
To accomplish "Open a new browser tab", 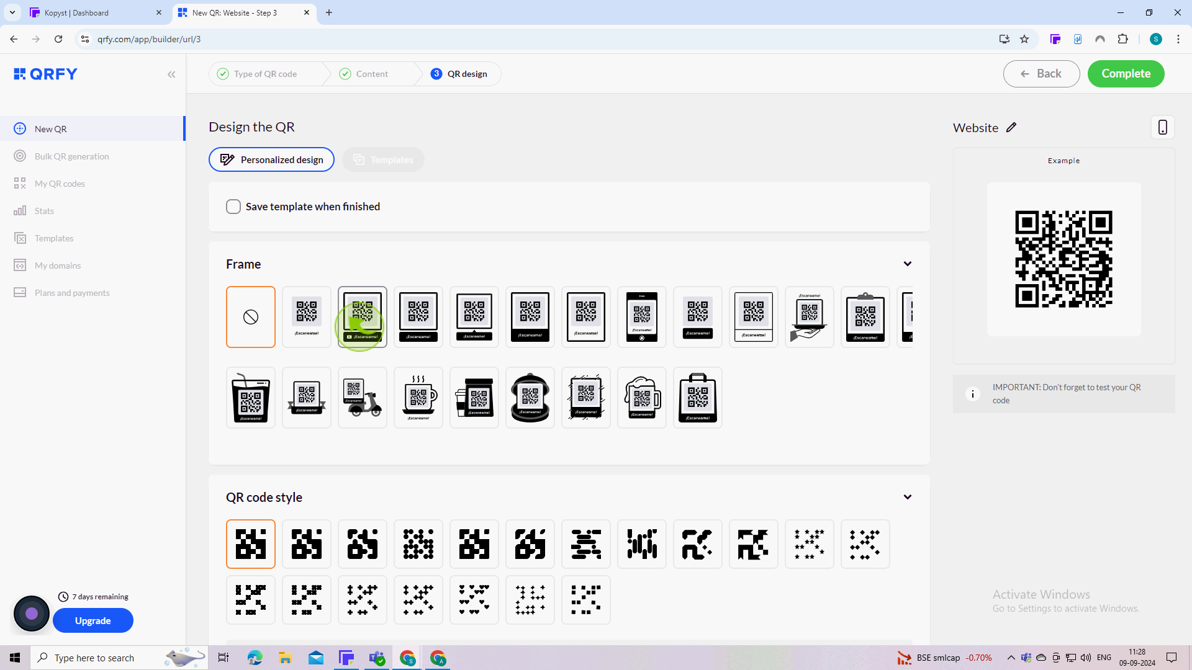I will pyautogui.click(x=329, y=12).
